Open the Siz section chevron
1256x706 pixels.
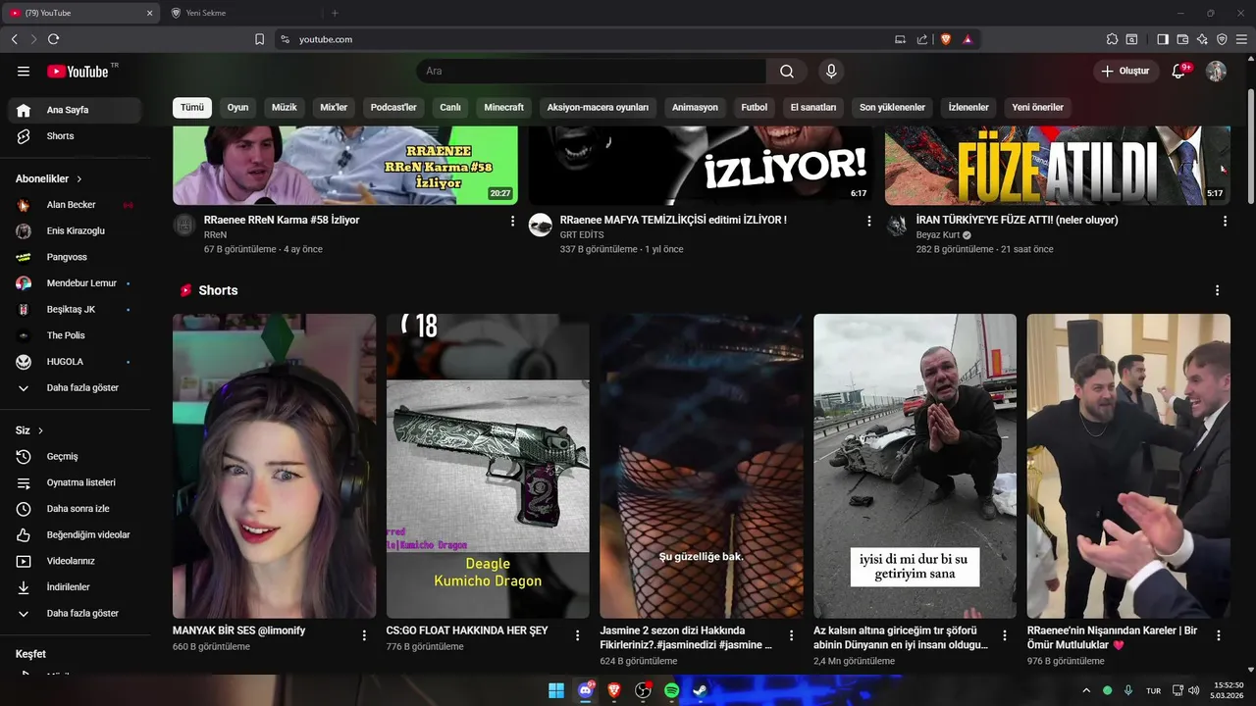(x=41, y=430)
